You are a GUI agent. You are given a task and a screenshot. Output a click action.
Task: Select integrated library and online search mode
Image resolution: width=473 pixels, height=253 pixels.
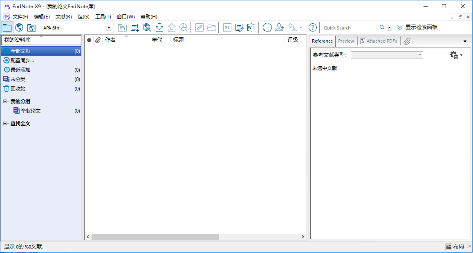point(31,27)
